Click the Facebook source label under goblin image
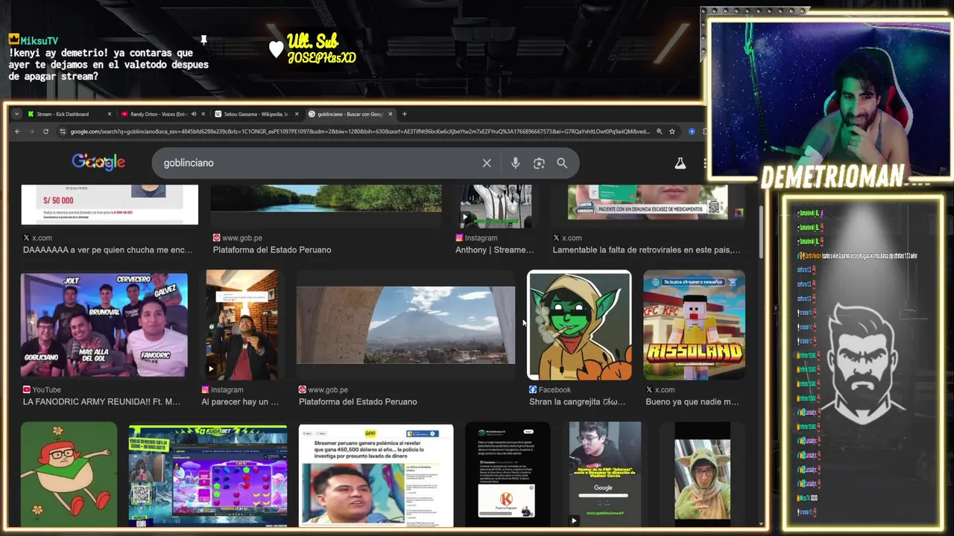The height and width of the screenshot is (536, 954). point(549,390)
